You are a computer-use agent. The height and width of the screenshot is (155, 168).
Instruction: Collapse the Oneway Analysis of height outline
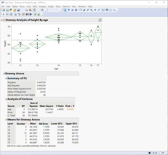pos(2,20)
